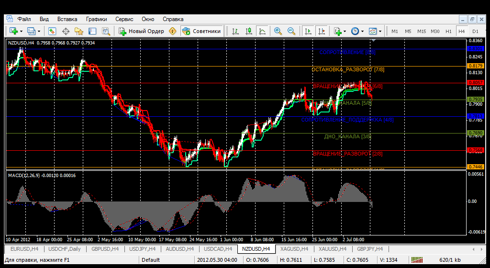Viewport: 490px width, 268px height.
Task: Toggle chart shift from right edge
Action: 321,31
